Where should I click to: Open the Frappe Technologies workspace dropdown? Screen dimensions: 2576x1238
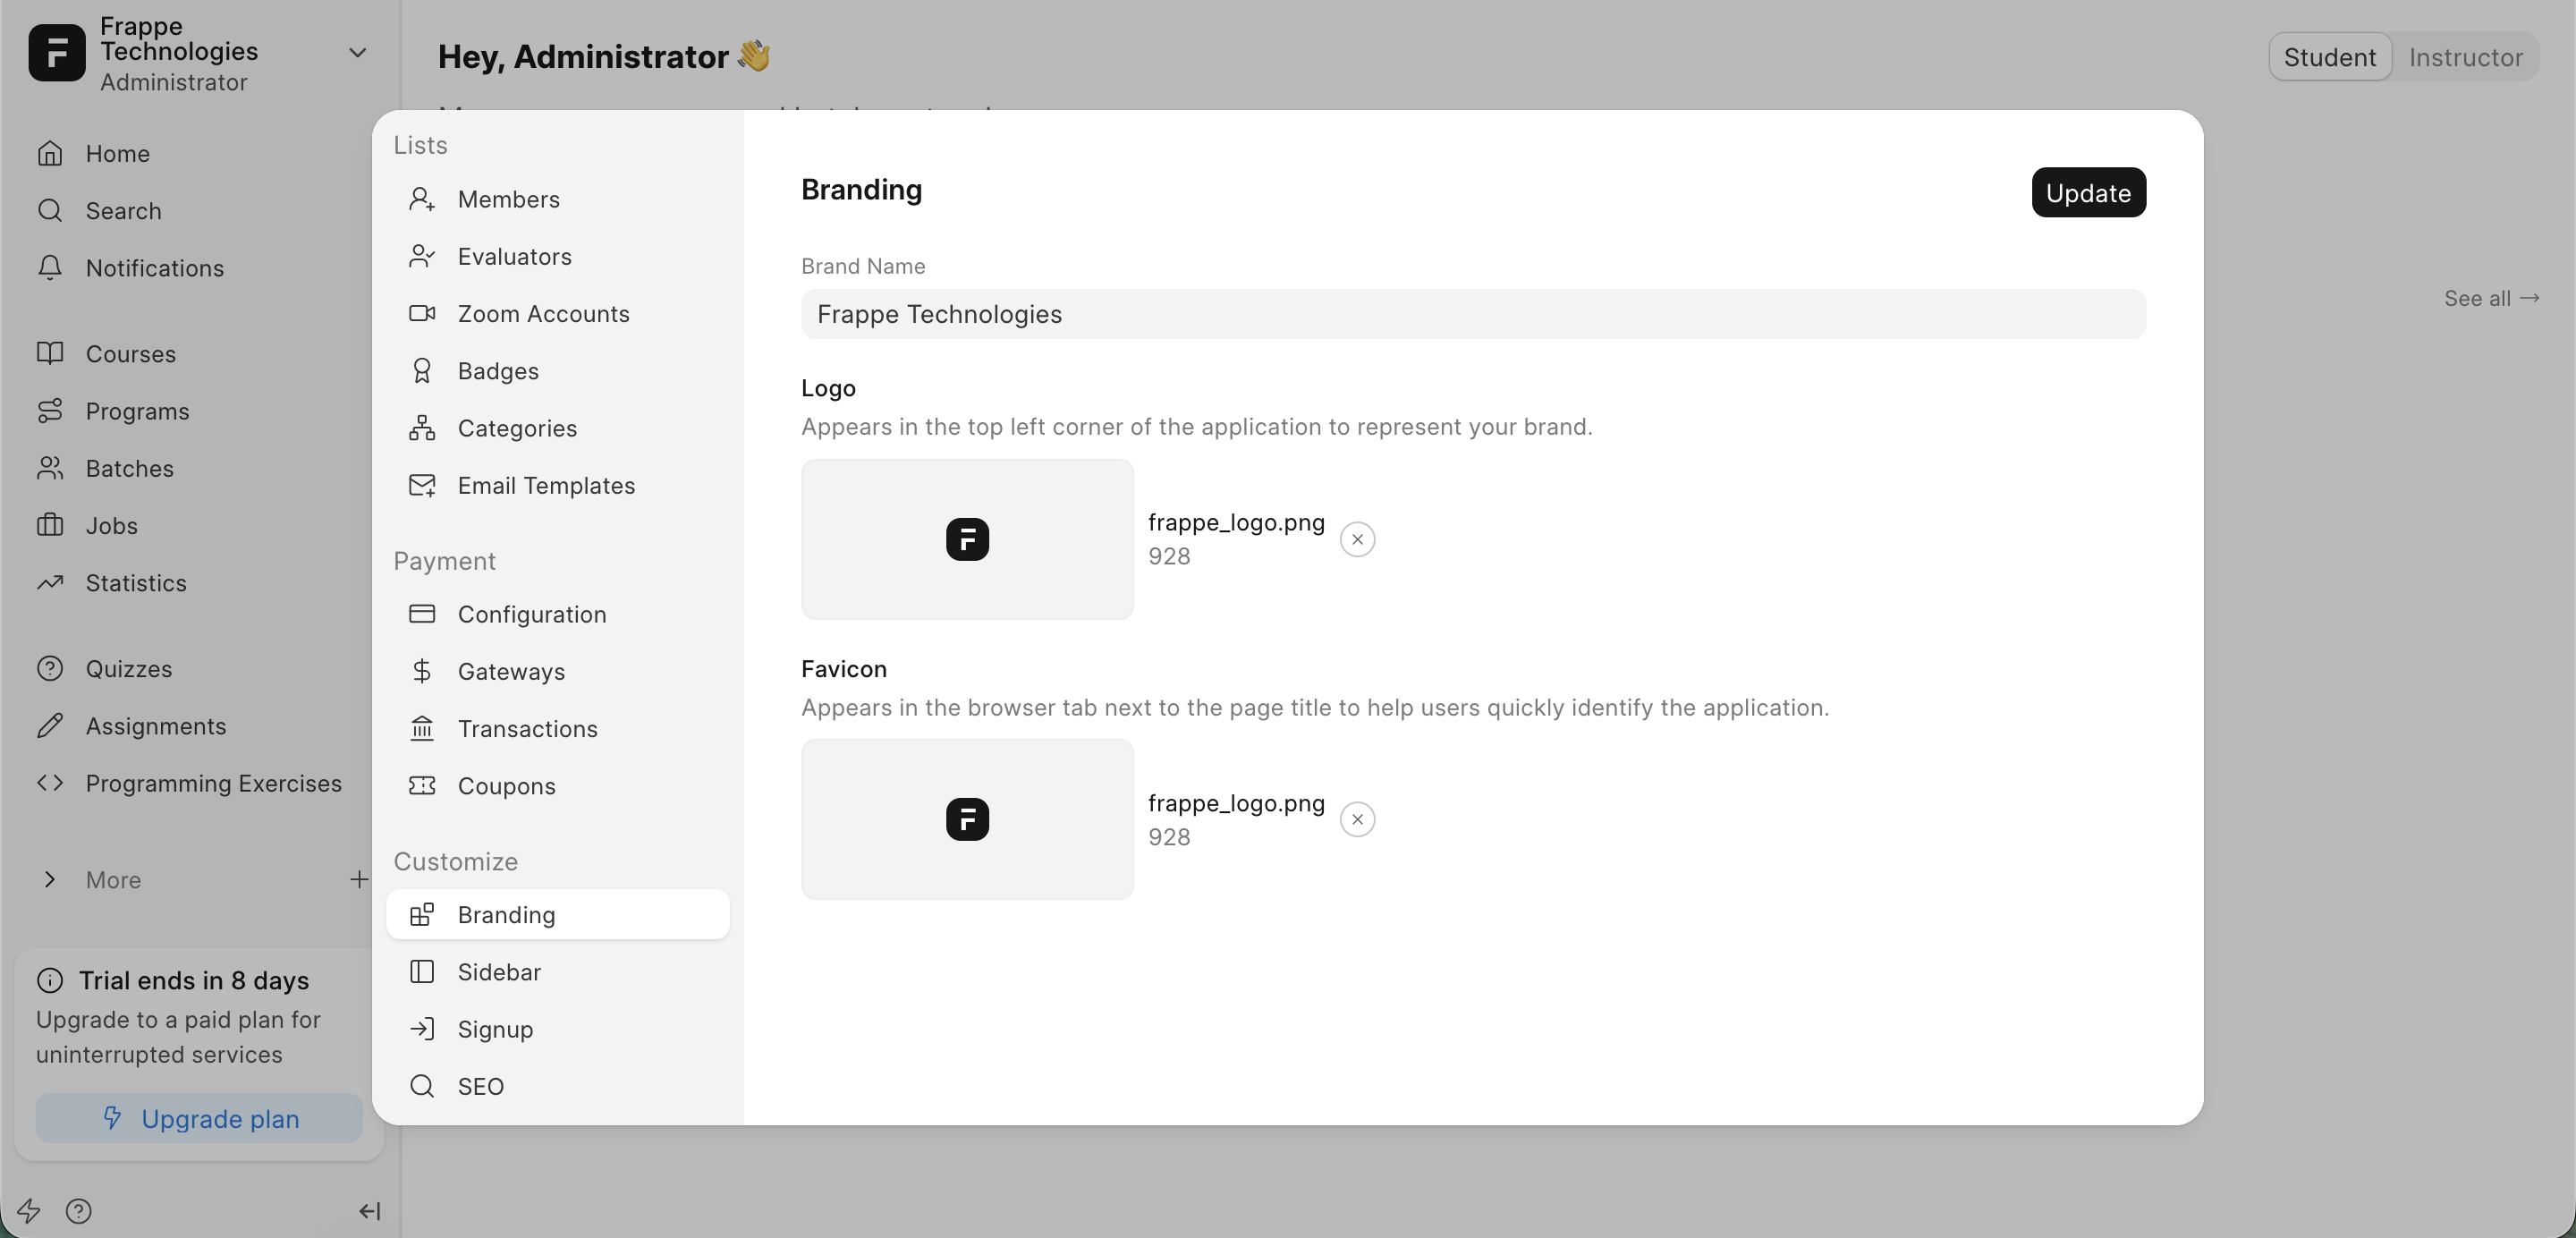click(x=357, y=53)
